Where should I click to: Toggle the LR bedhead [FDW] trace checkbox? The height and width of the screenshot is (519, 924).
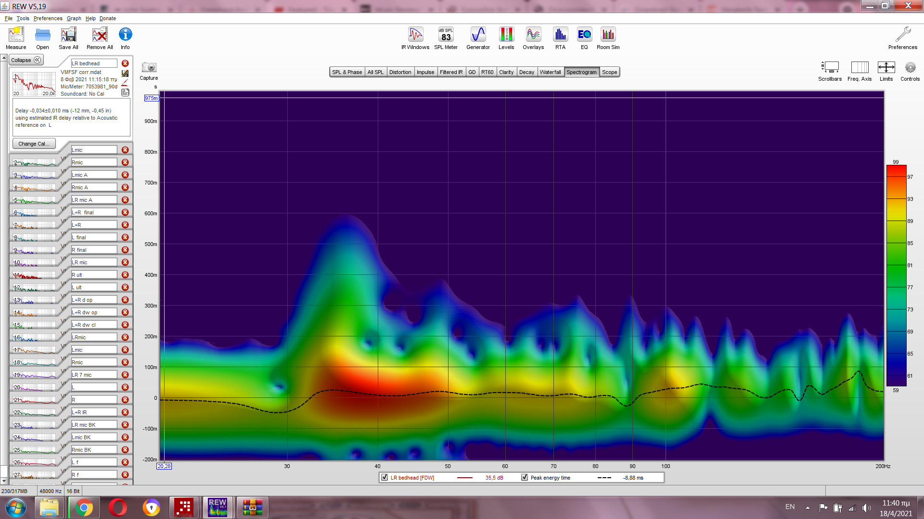click(x=385, y=478)
